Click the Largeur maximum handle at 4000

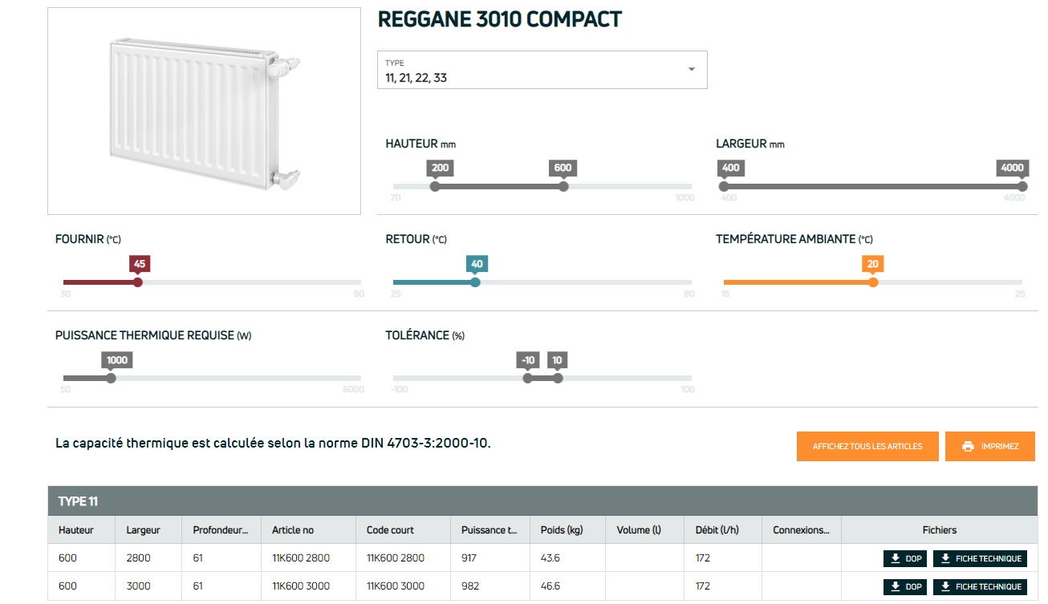1022,186
